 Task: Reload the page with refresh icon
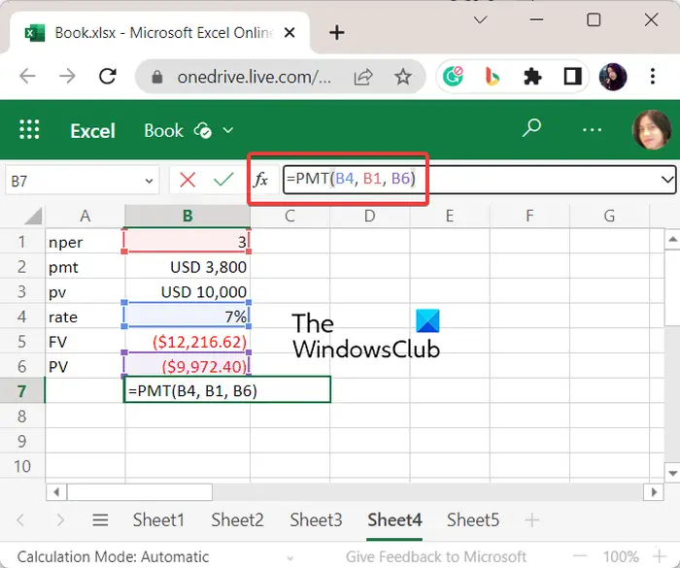pos(107,77)
